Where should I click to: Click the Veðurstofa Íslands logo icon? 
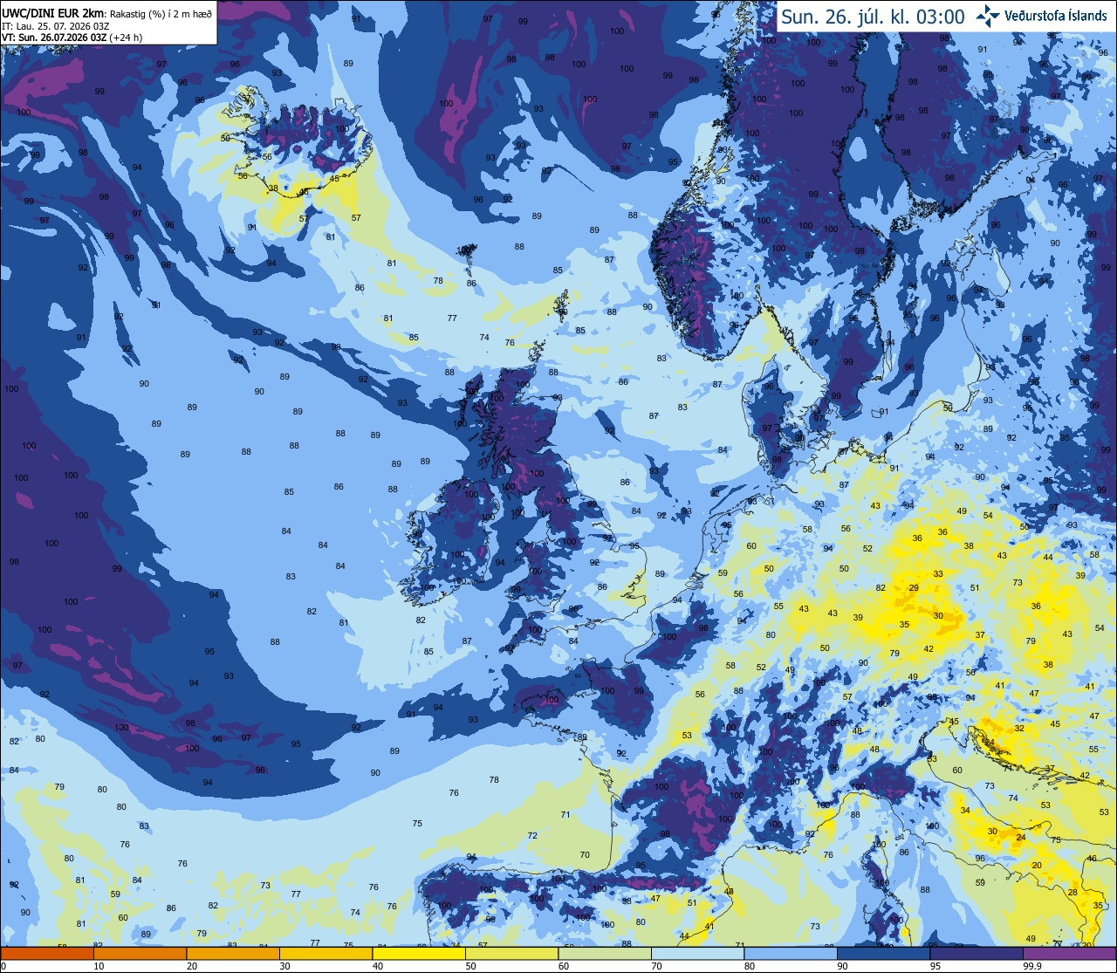[988, 16]
